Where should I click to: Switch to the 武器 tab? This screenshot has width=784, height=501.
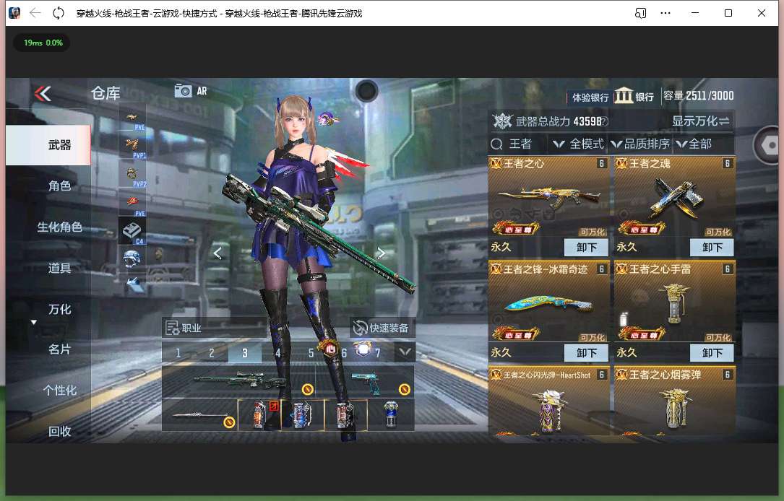[48, 145]
